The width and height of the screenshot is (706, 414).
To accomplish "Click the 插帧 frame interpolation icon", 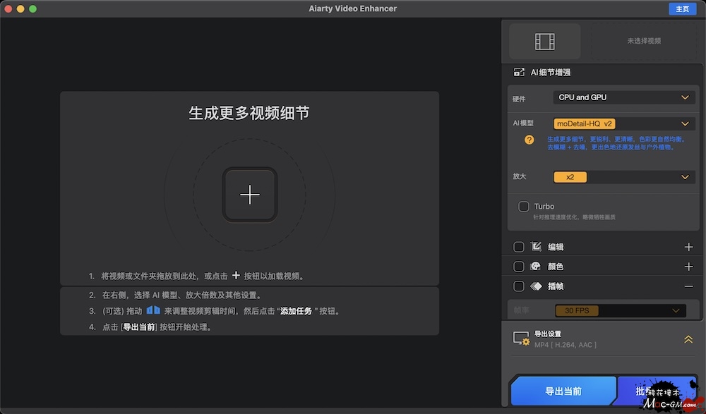I will (x=536, y=286).
